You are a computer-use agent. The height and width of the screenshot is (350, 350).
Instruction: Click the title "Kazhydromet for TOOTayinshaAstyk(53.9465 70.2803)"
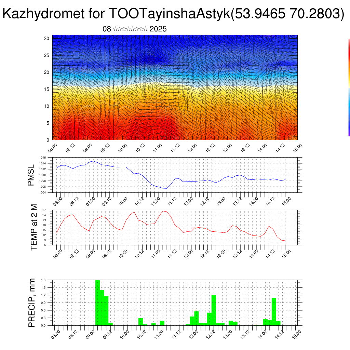(x=173, y=13)
